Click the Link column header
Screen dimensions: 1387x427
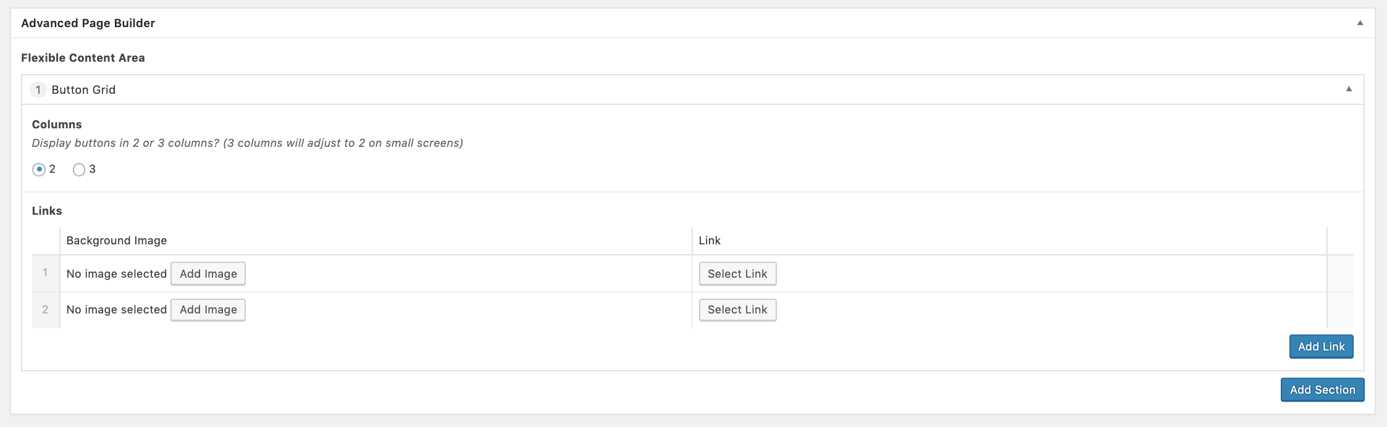(710, 241)
